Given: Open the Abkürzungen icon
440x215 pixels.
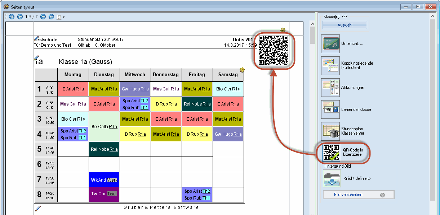Looking at the screenshot, I should tap(330, 88).
